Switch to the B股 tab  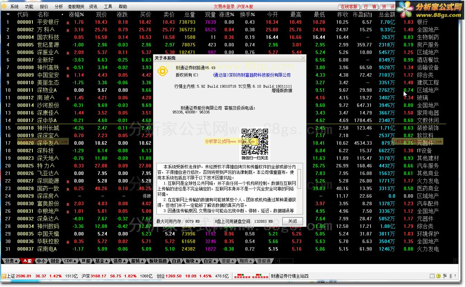coord(86,261)
